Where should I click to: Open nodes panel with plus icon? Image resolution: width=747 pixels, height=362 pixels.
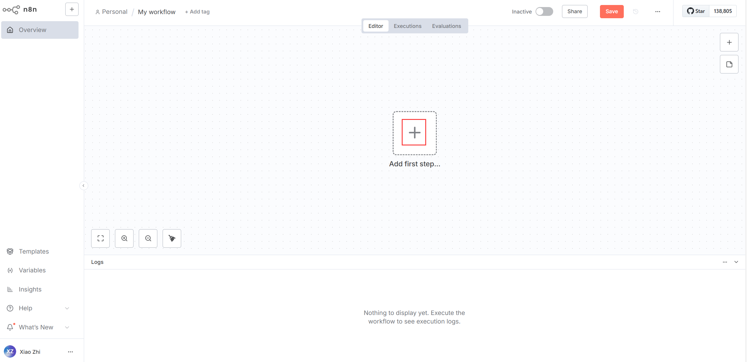pos(729,42)
